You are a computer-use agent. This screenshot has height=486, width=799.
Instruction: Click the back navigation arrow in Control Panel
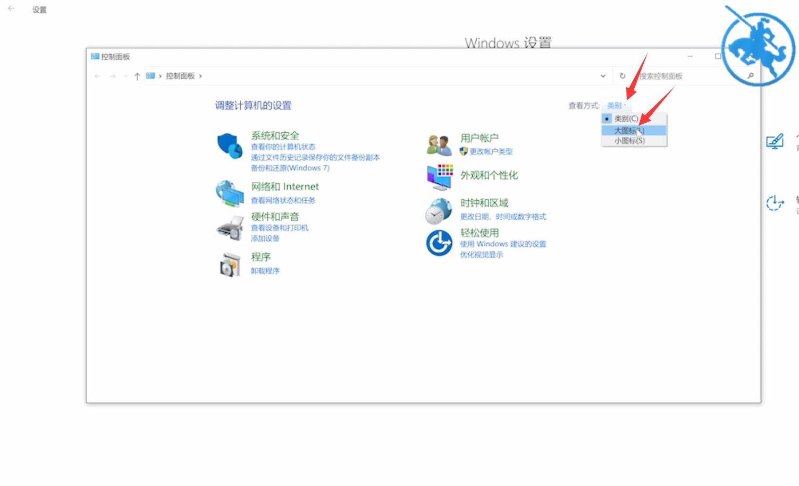coord(97,76)
